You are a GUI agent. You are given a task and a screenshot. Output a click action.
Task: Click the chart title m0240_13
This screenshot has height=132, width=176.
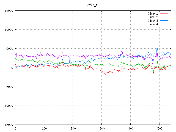tap(92, 5)
